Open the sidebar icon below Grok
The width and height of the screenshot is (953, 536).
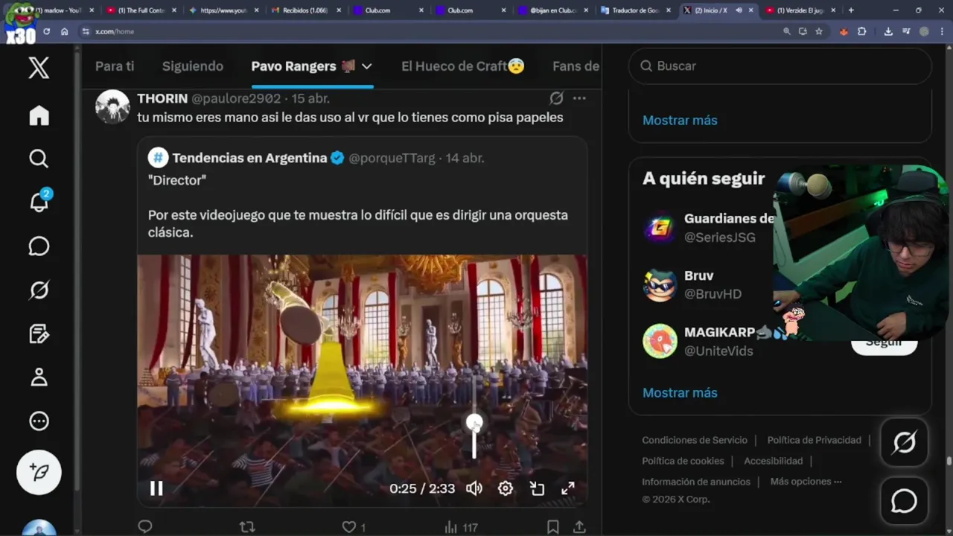coord(39,334)
